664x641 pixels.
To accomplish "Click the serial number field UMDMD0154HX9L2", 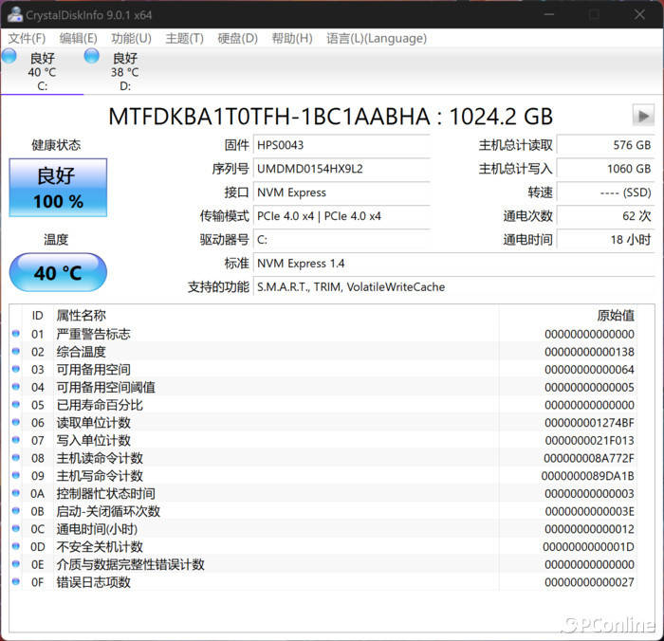I will pyautogui.click(x=341, y=169).
